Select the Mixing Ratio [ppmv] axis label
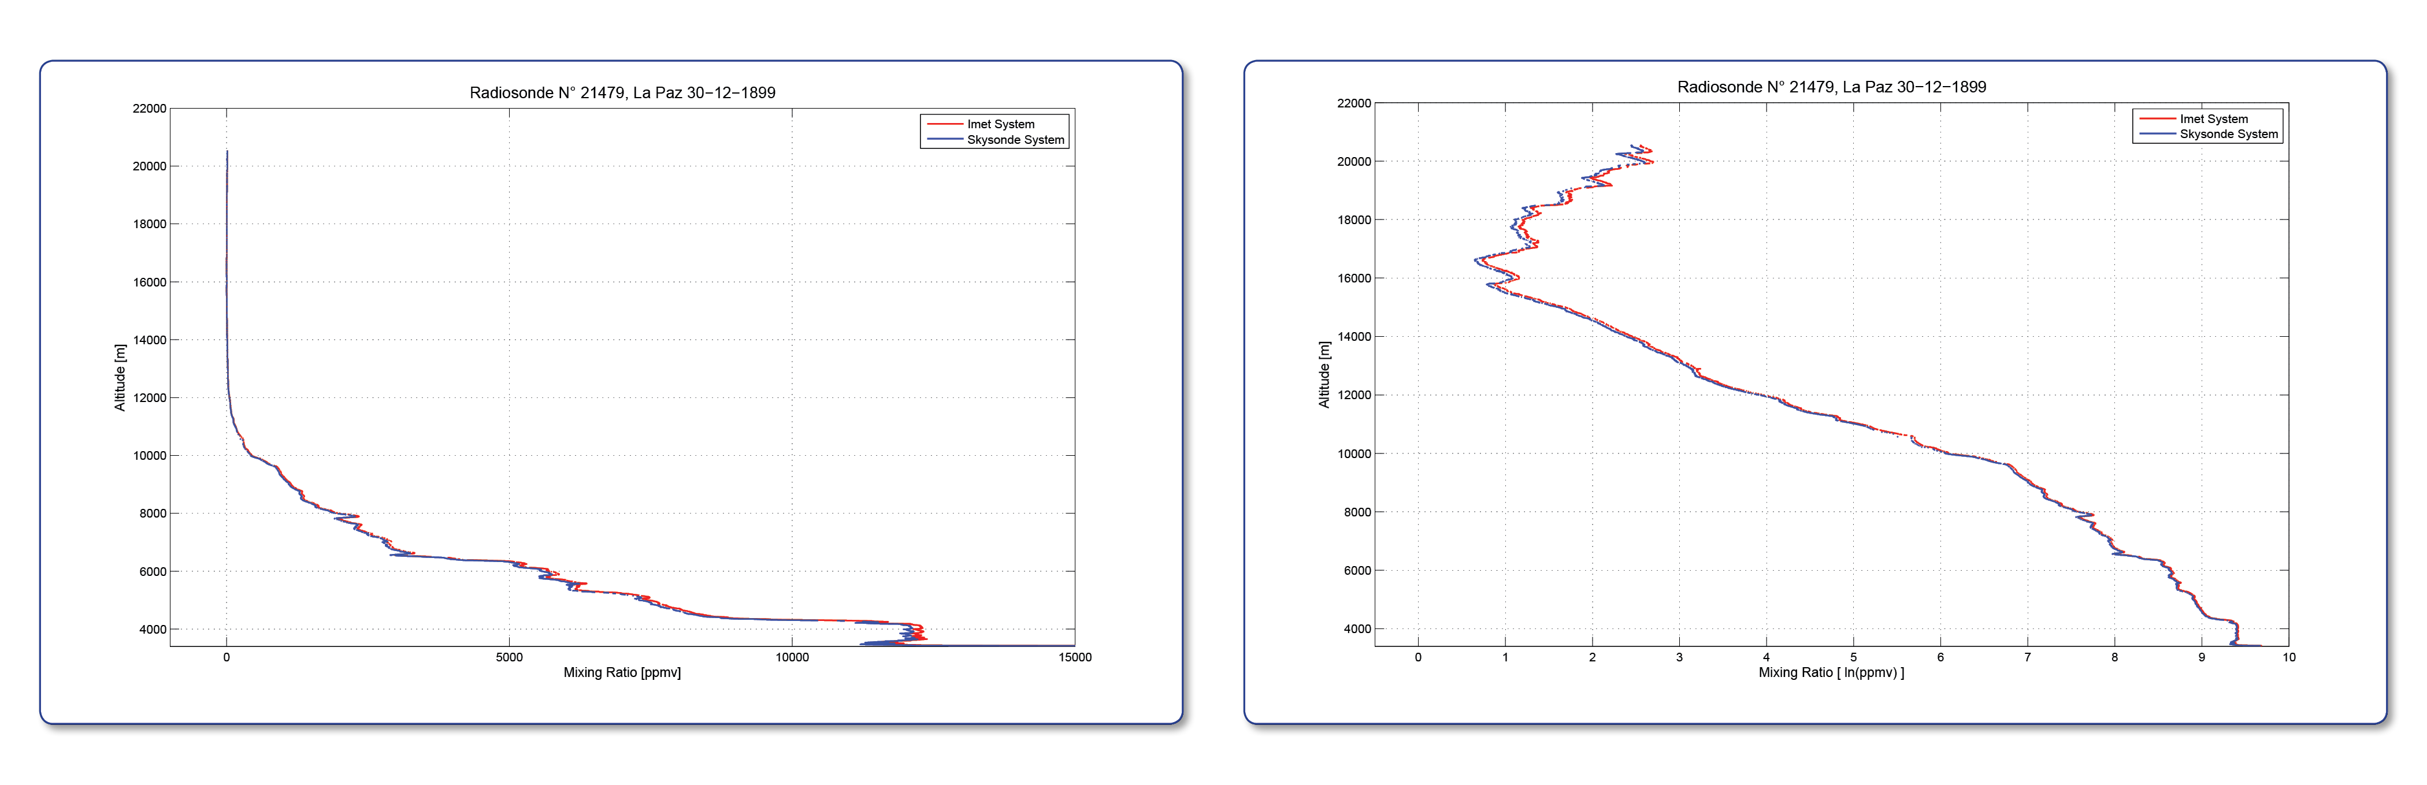The height and width of the screenshot is (785, 2427). pyautogui.click(x=622, y=672)
